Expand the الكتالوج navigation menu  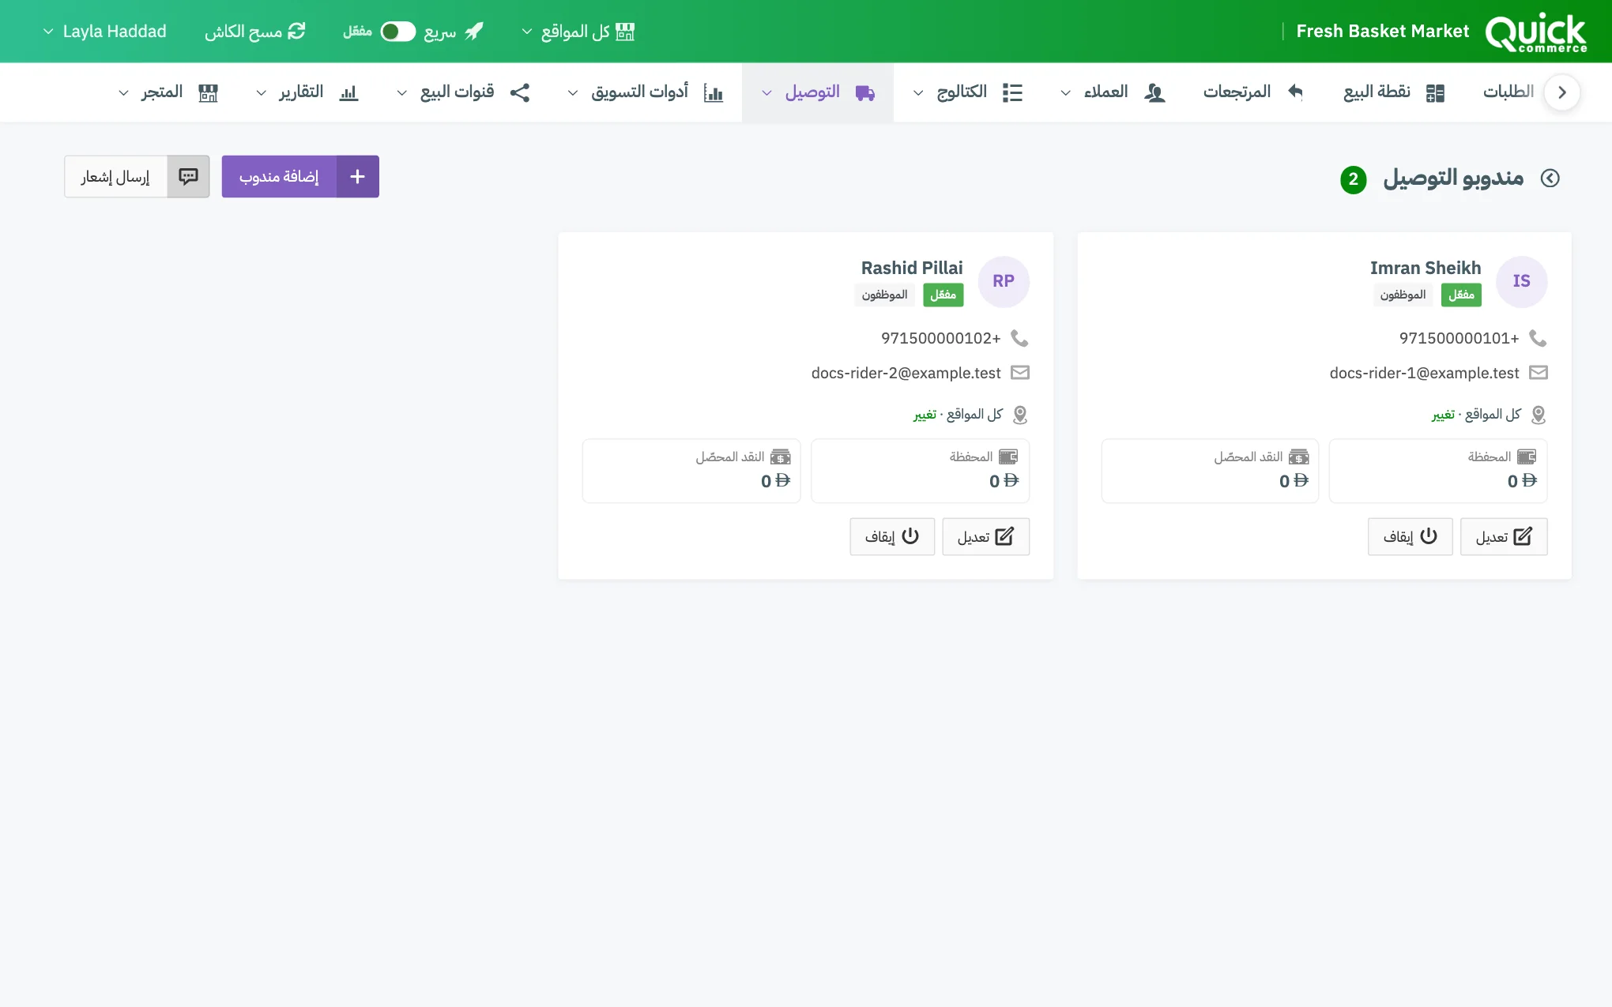[x=968, y=92]
